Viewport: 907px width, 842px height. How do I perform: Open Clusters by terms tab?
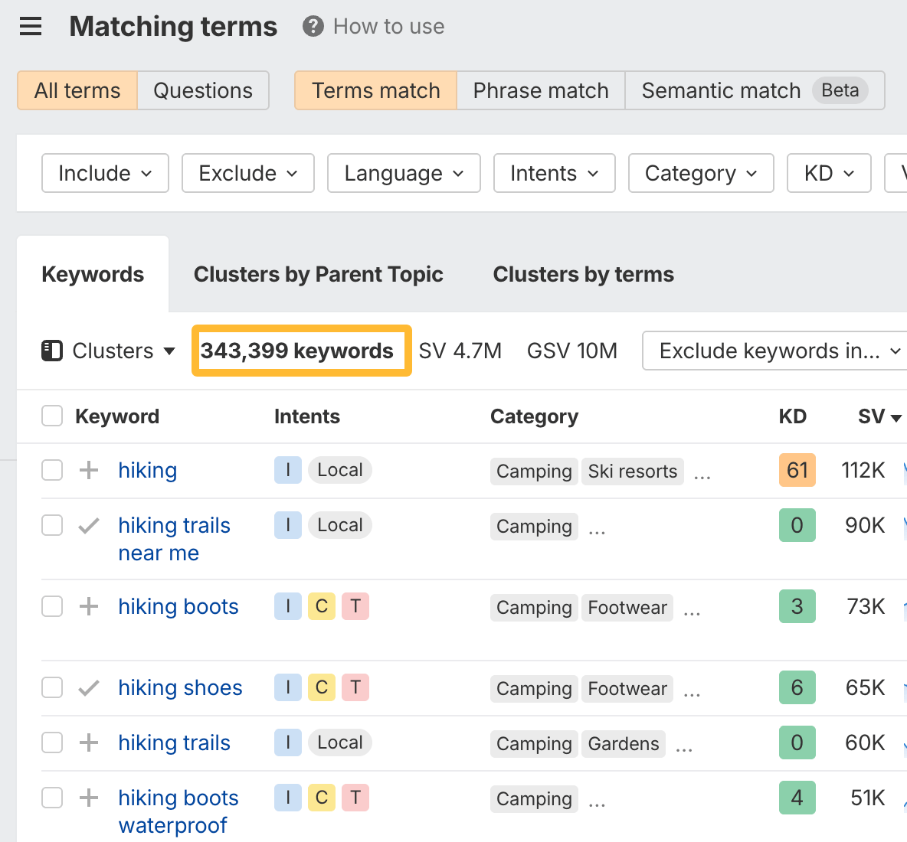[x=583, y=274]
